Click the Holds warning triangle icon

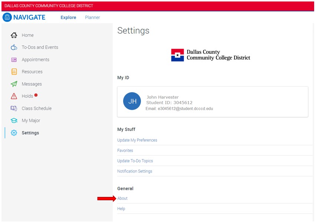point(14,96)
